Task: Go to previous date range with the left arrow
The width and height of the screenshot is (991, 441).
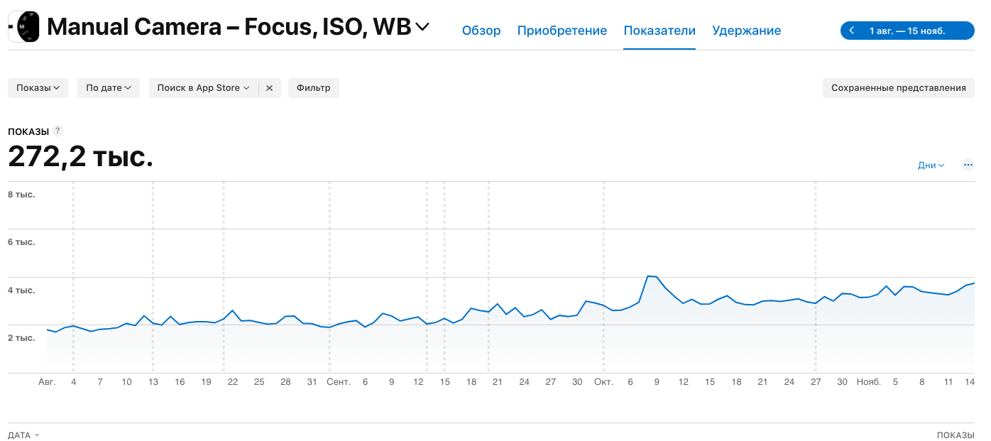Action: tap(852, 31)
